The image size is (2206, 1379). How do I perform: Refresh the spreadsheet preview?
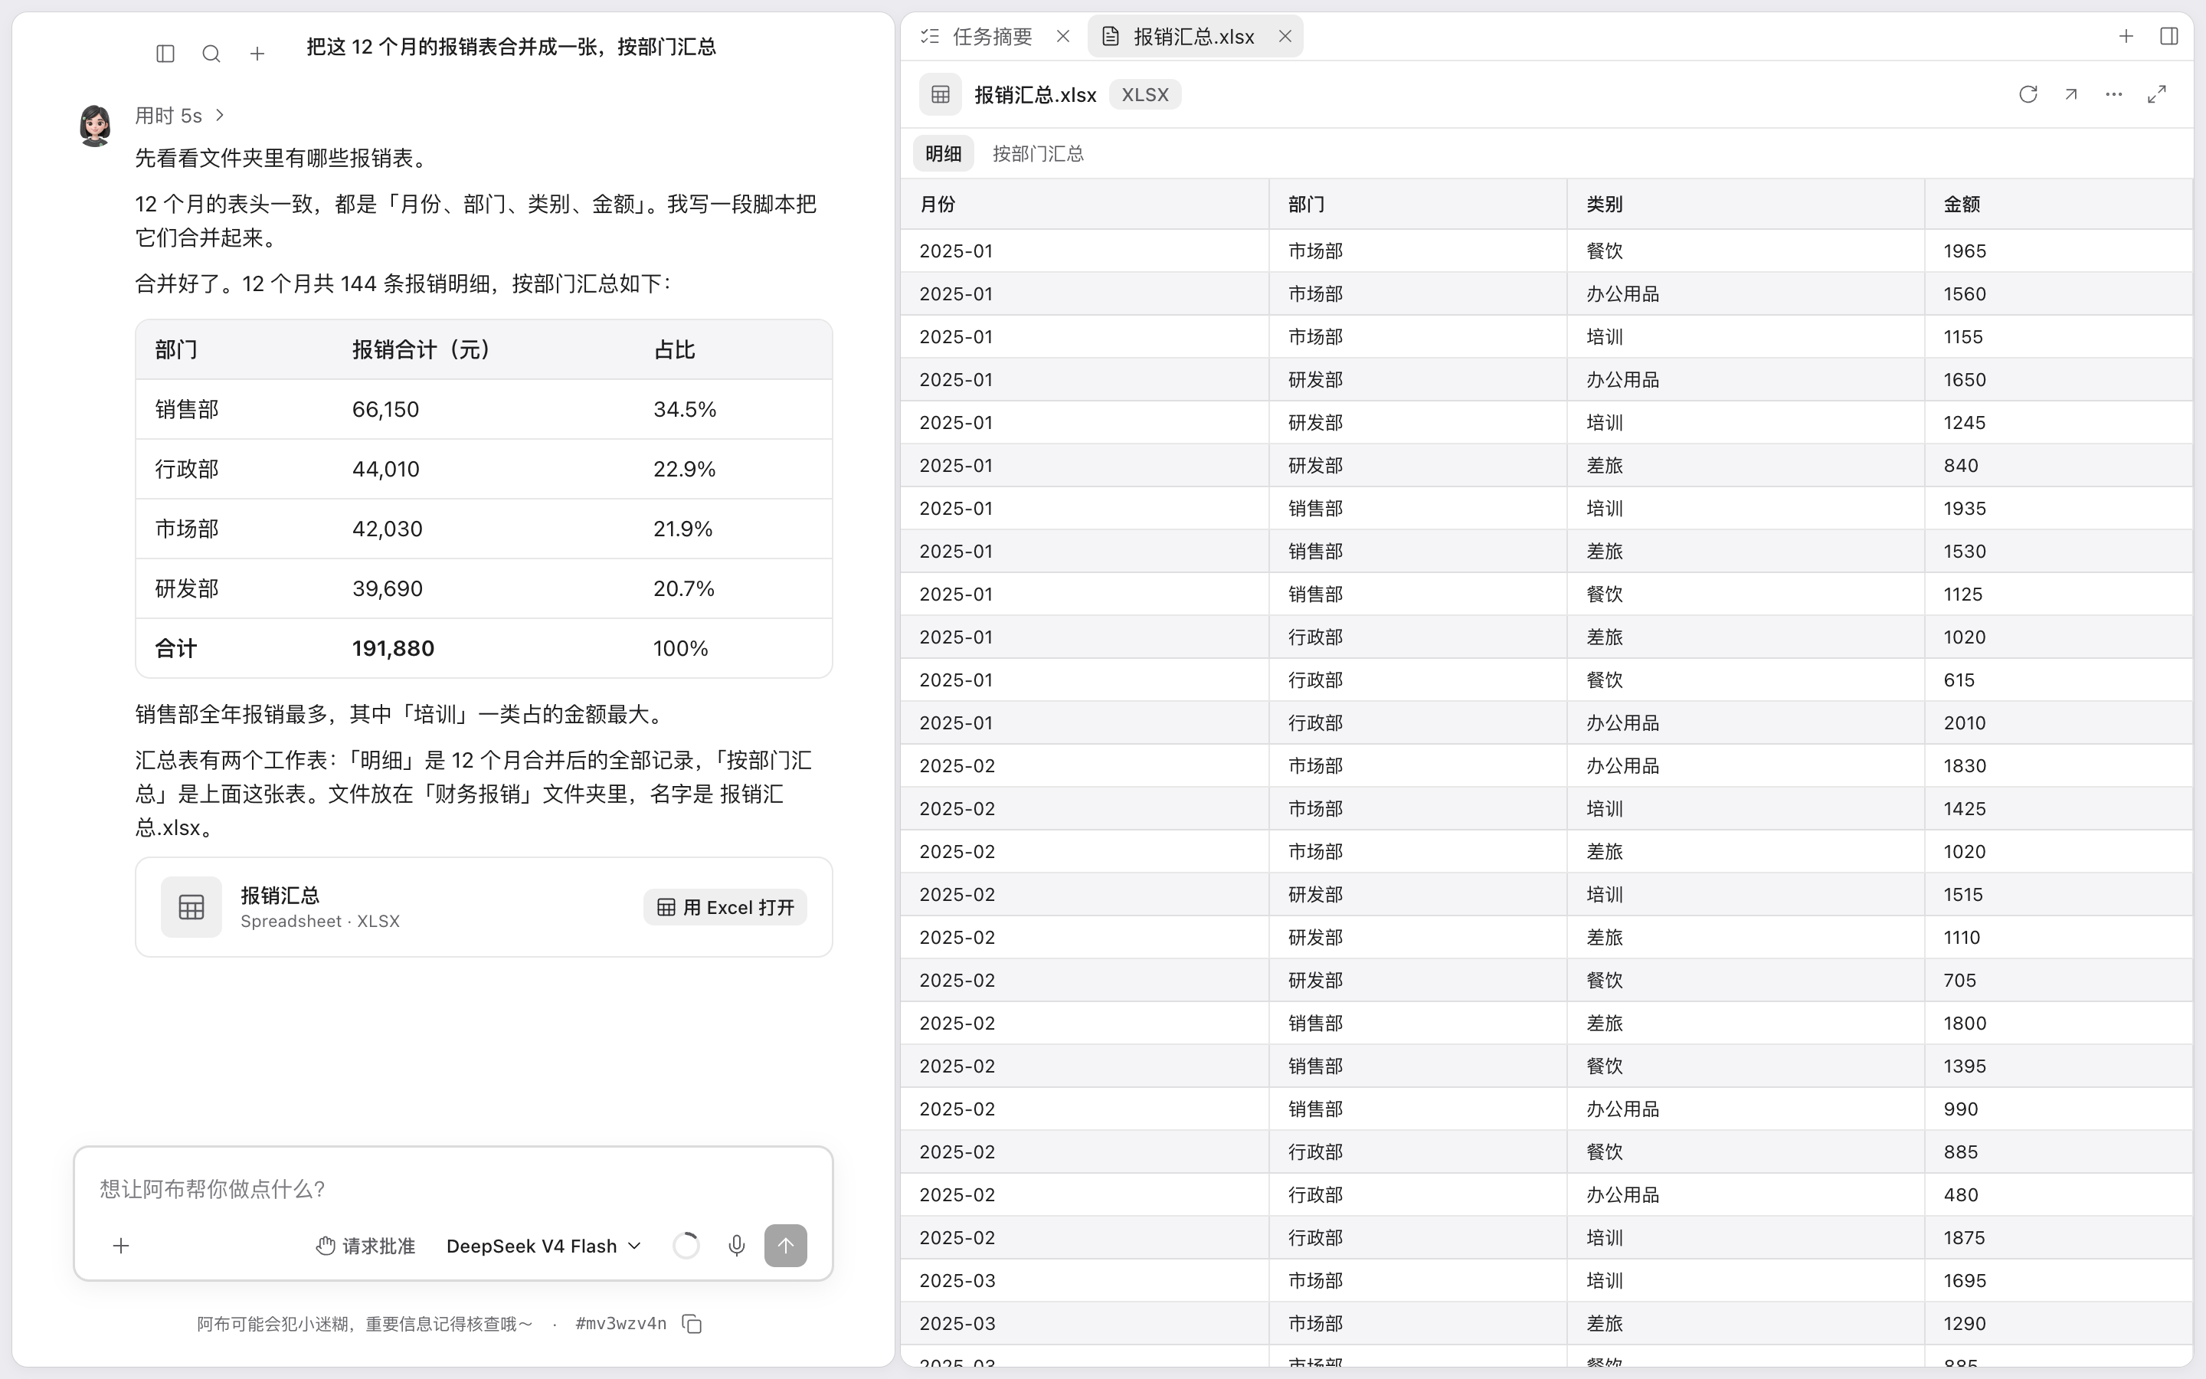(x=2028, y=95)
